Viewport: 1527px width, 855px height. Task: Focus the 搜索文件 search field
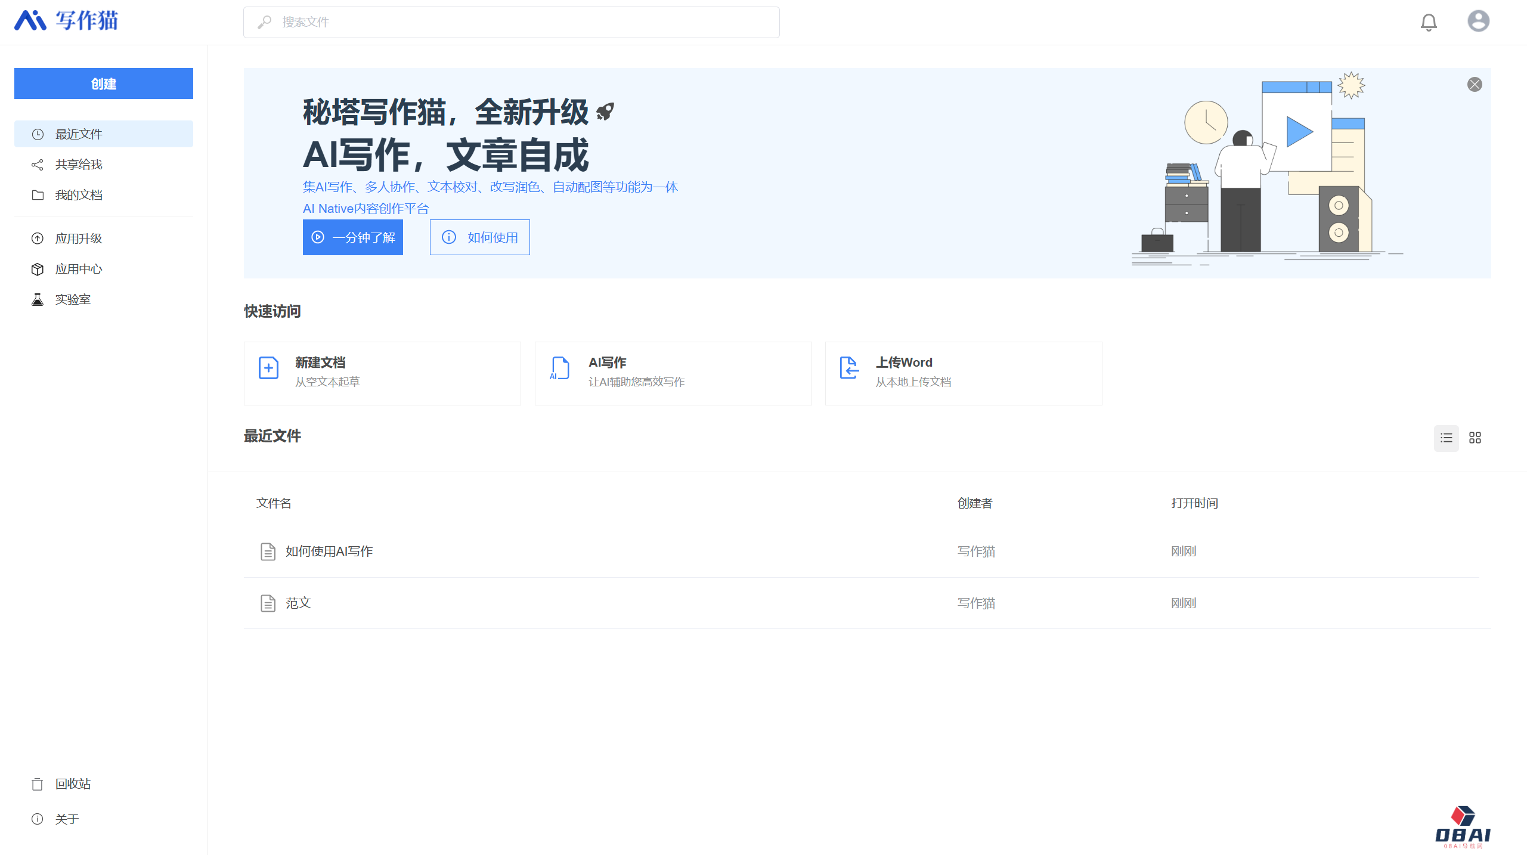511,22
